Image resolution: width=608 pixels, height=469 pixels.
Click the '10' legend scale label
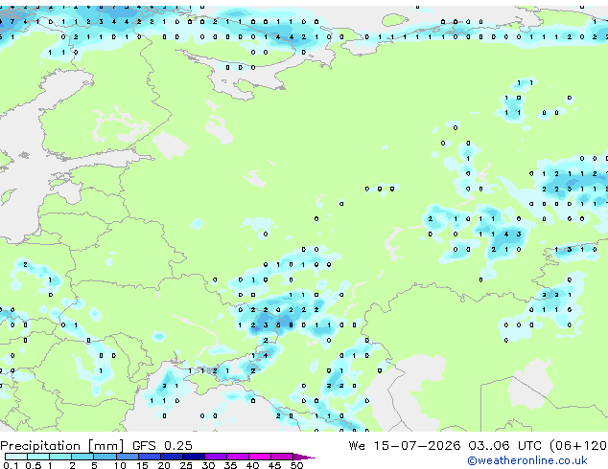point(120,465)
